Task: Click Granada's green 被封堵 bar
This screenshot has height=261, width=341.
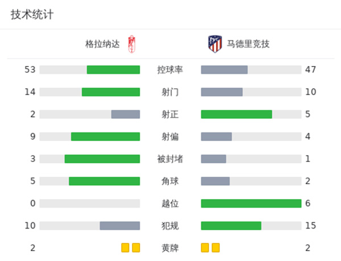Action: click(102, 159)
